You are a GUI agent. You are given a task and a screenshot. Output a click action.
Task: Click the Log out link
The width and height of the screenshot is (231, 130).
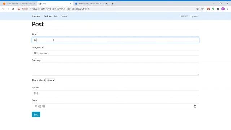[193, 16]
